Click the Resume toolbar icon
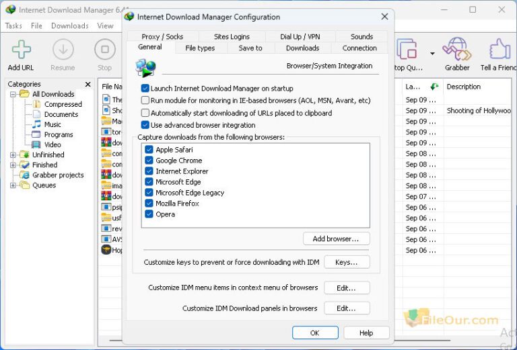Viewport: 517px width, 350px height. (x=63, y=50)
